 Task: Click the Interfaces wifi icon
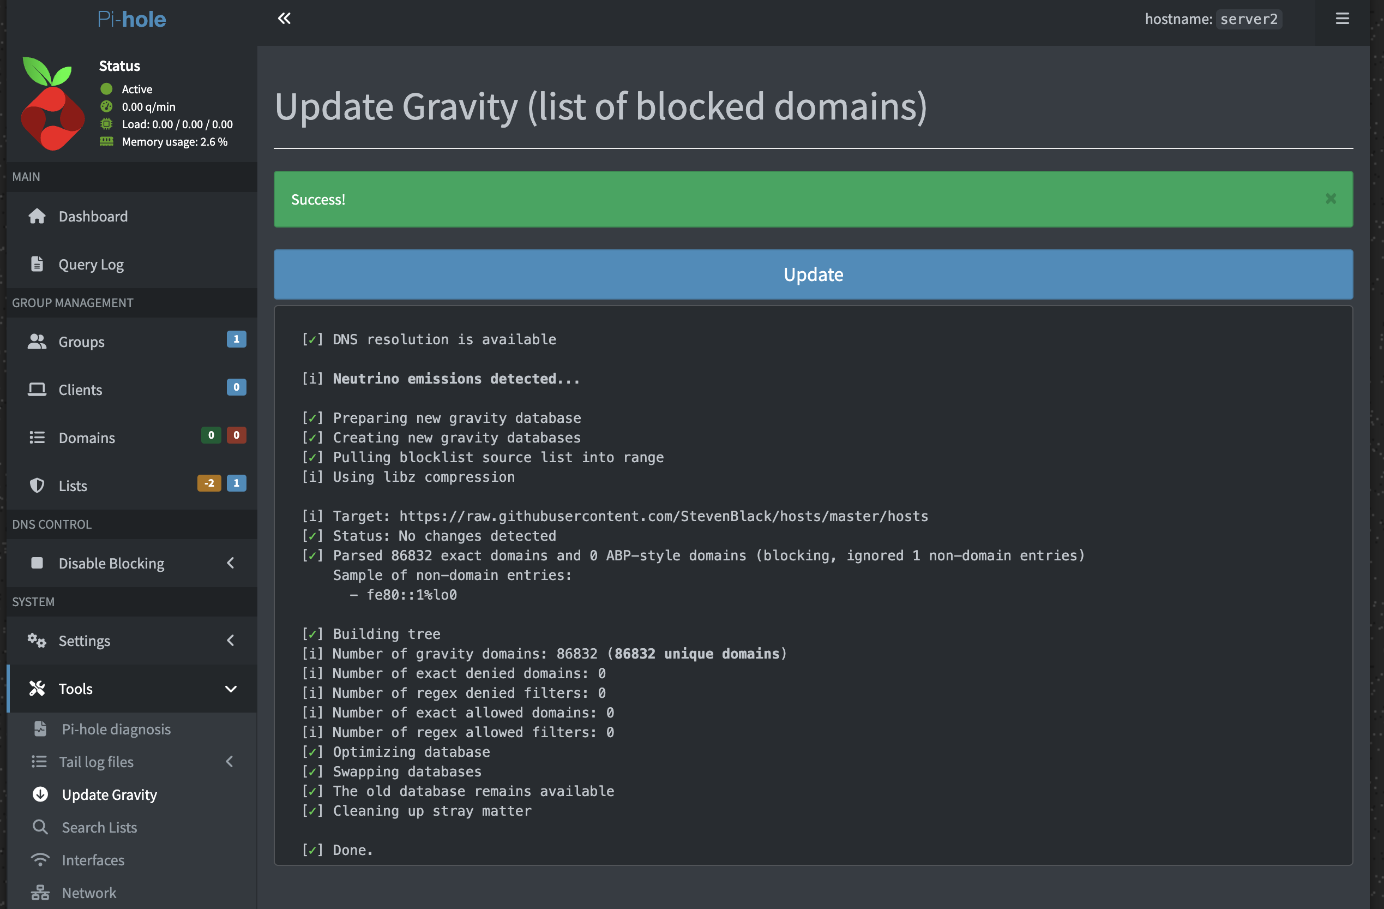pyautogui.click(x=40, y=859)
